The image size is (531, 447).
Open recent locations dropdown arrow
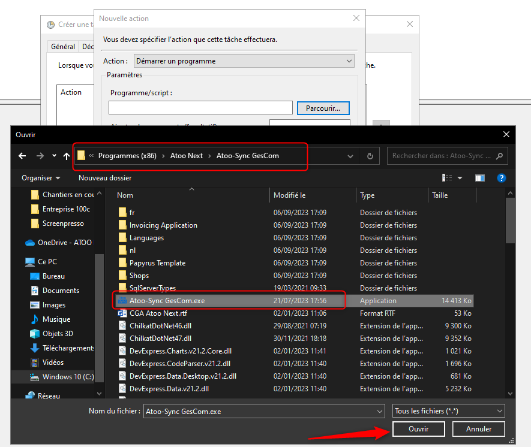click(54, 156)
